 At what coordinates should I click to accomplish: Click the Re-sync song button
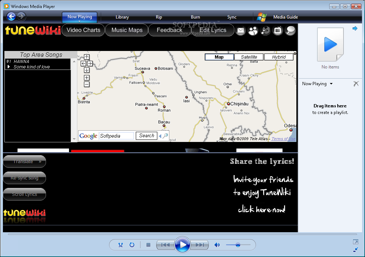(24, 178)
